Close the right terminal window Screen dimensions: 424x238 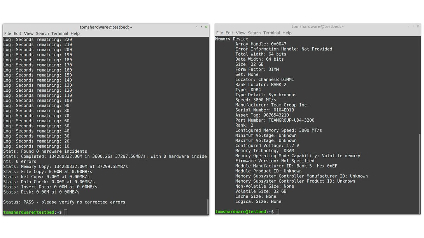418,26
